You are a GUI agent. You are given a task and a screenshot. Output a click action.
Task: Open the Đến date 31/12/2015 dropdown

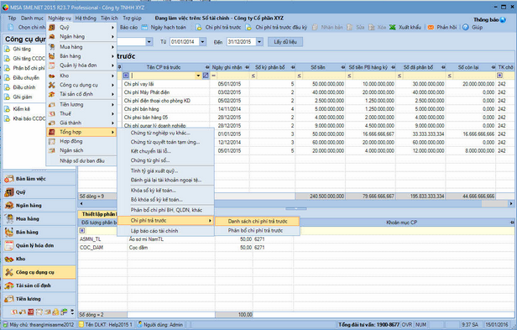[259, 42]
